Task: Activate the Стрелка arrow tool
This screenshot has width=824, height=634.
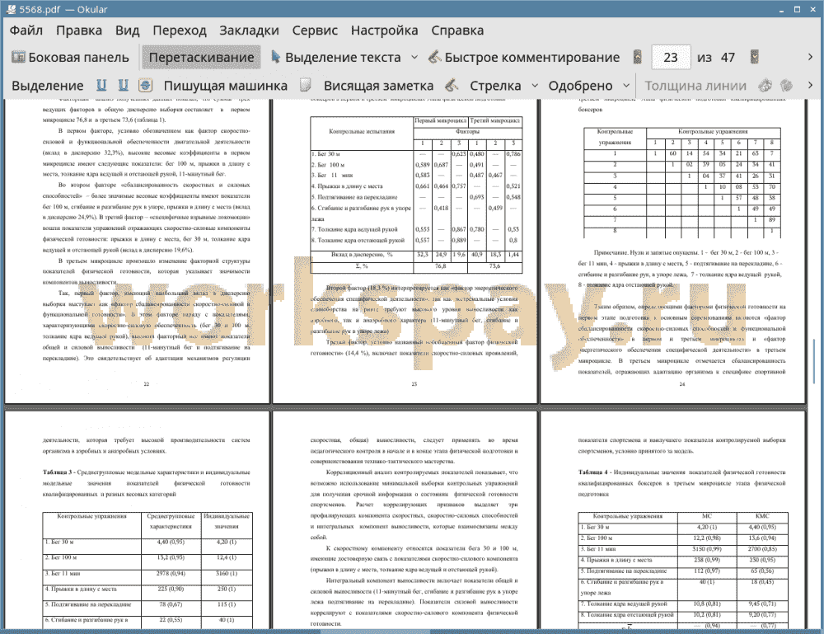Action: 495,86
